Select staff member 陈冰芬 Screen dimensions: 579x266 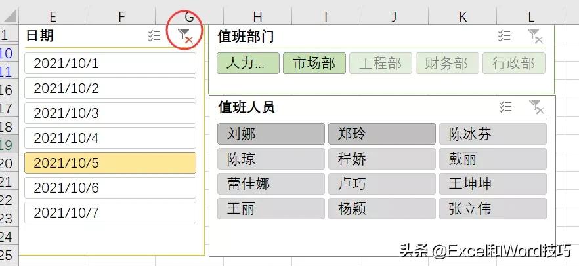(x=493, y=134)
